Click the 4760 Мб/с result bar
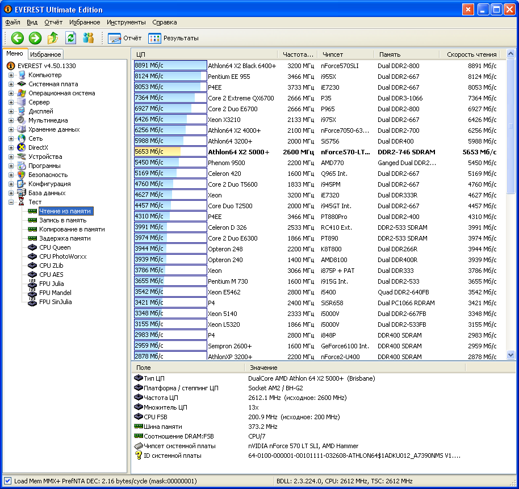The image size is (519, 489). click(x=170, y=184)
